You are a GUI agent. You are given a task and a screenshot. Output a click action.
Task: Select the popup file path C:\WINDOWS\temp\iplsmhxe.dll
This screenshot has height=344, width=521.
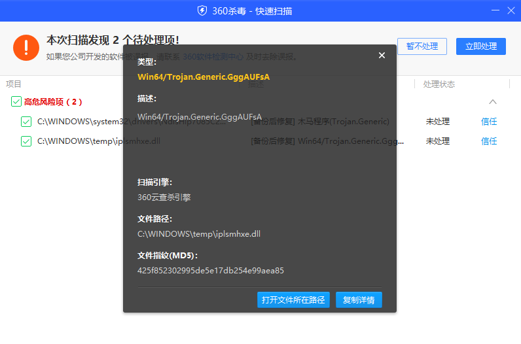coord(199,234)
